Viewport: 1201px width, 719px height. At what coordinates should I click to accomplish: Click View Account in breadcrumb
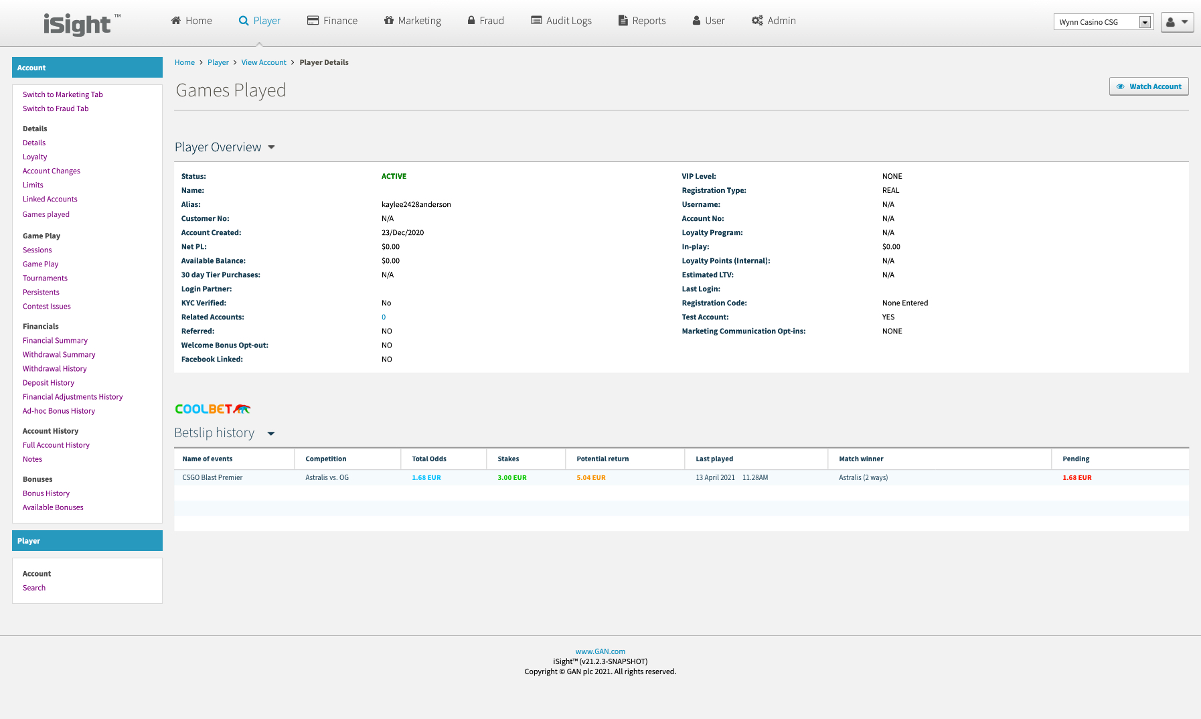pos(264,62)
